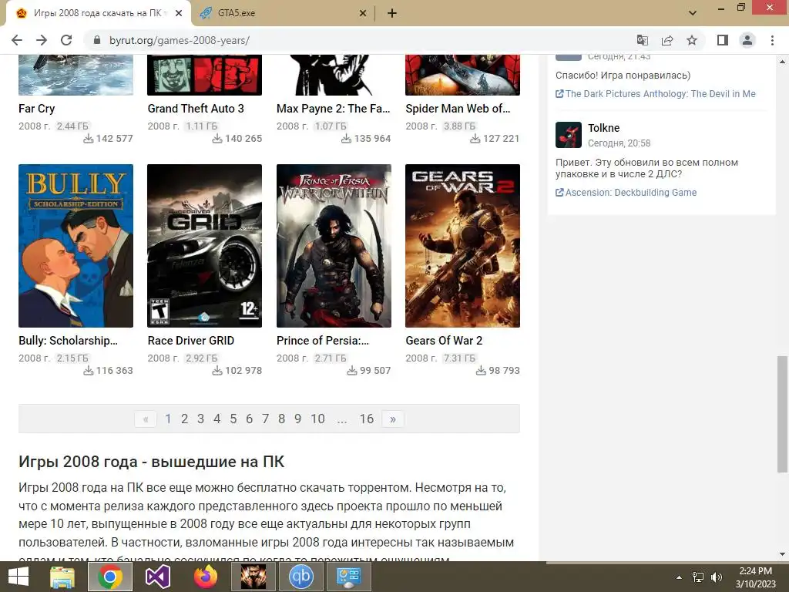This screenshot has width=789, height=592.
Task: Open the Control Panel taskbar icon
Action: [349, 577]
